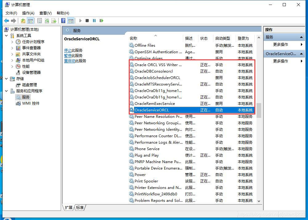Collapse the OracleServiceO... actions section
The width and height of the screenshot is (308, 220).
pyautogui.click(x=301, y=54)
